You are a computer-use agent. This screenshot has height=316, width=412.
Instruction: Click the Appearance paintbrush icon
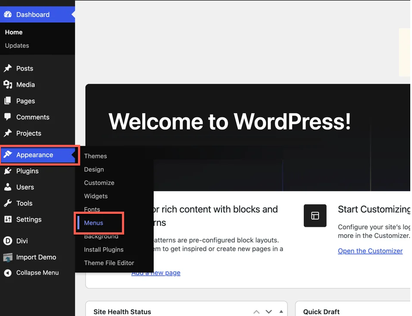coord(8,155)
